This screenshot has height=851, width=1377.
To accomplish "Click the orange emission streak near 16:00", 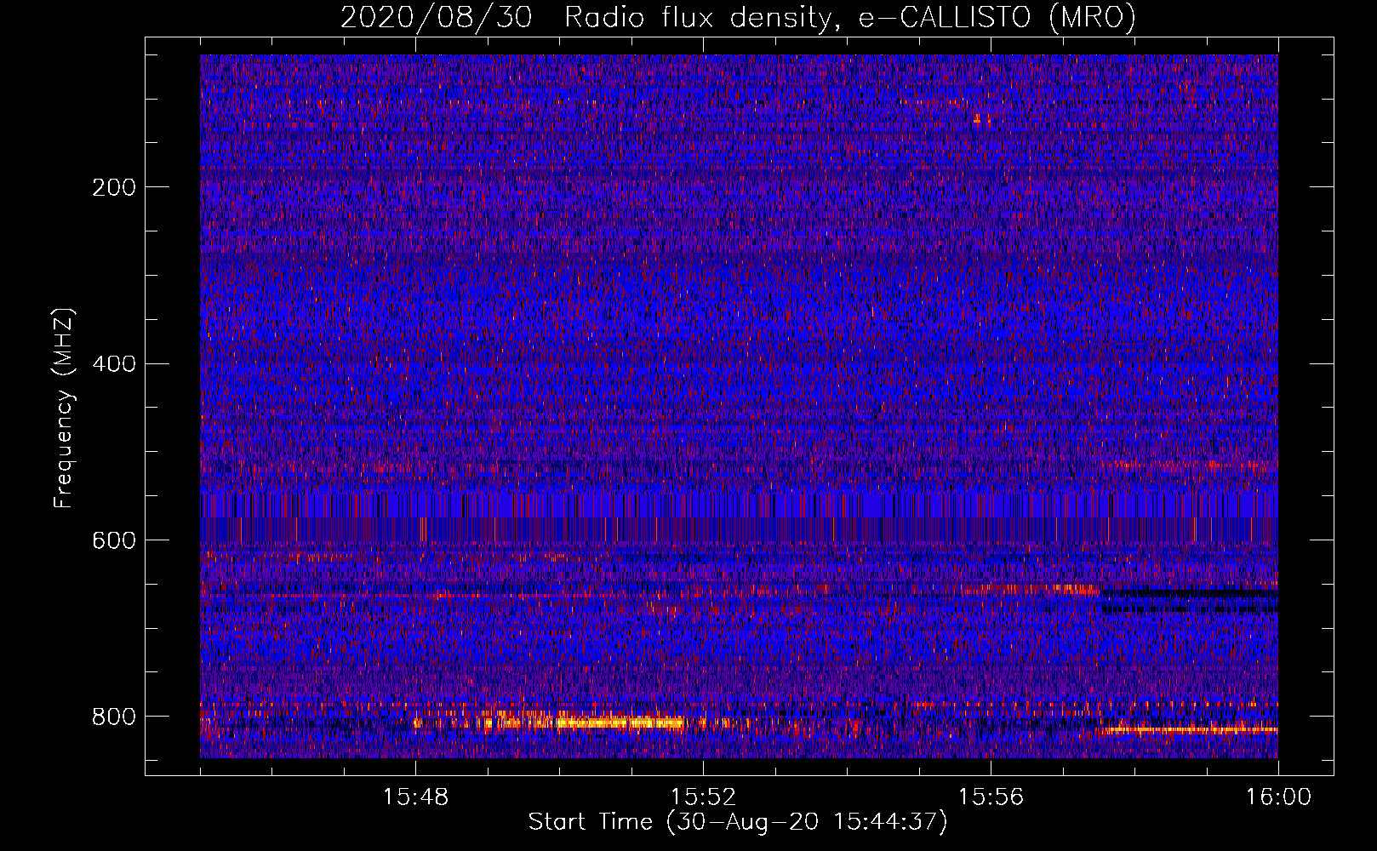I will [x=1189, y=729].
